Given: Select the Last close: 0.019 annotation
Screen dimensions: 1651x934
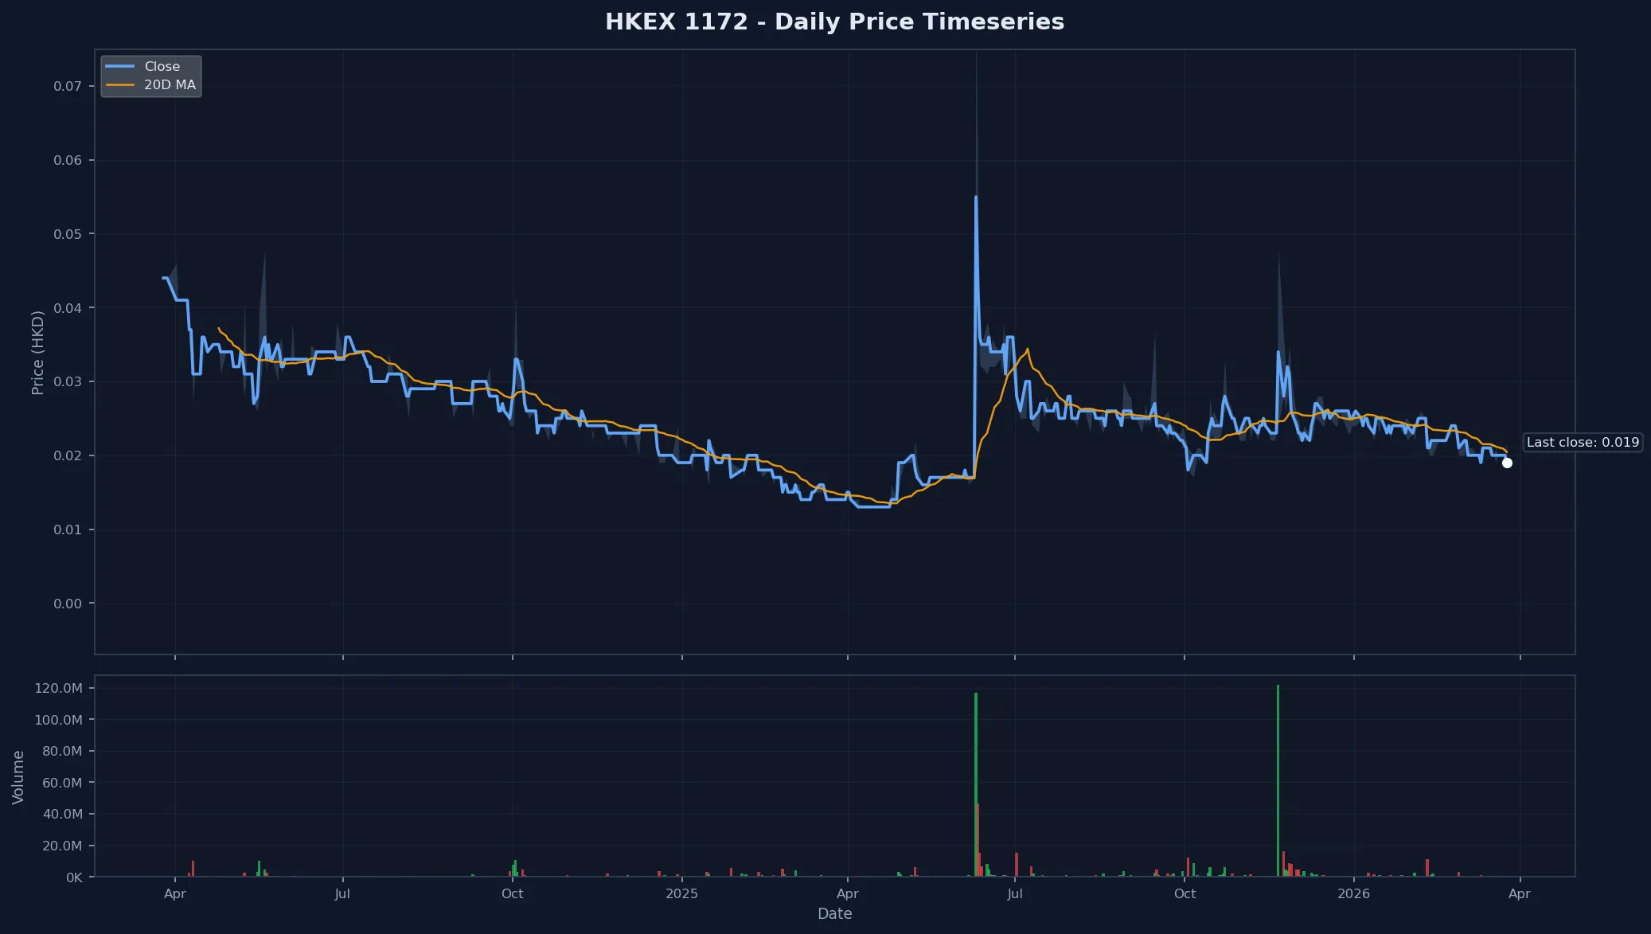Looking at the screenshot, I should tap(1583, 442).
